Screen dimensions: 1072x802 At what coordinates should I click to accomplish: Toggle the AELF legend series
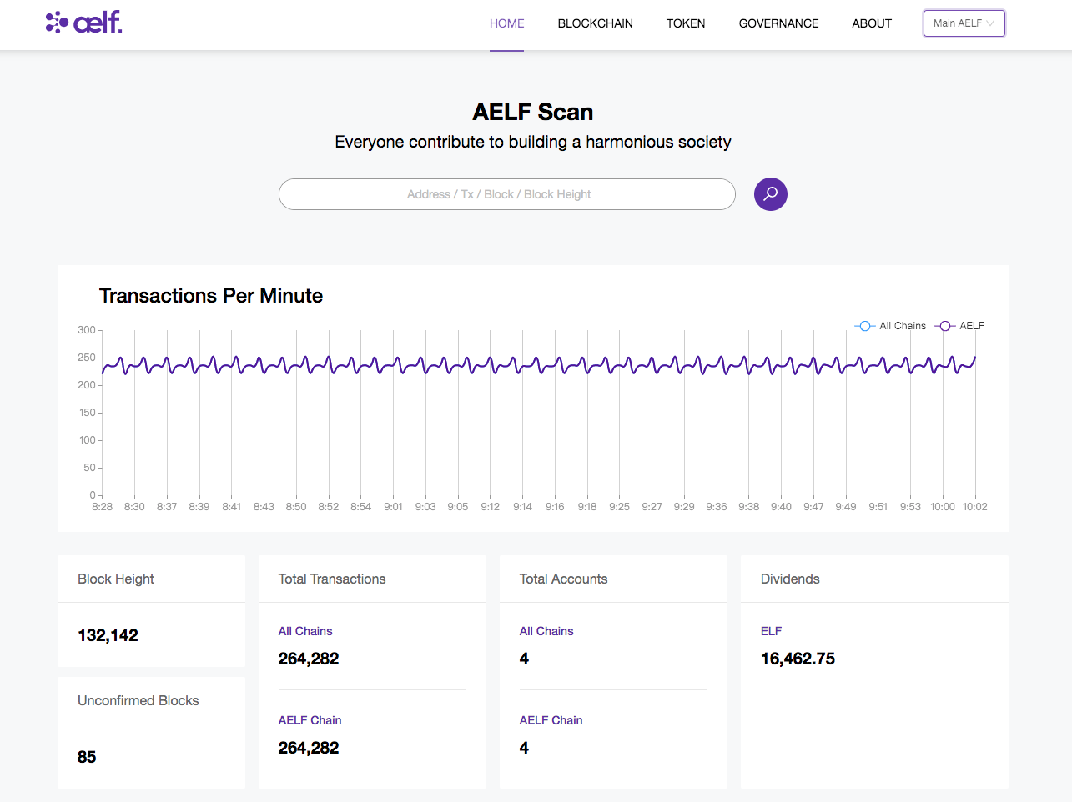[959, 326]
